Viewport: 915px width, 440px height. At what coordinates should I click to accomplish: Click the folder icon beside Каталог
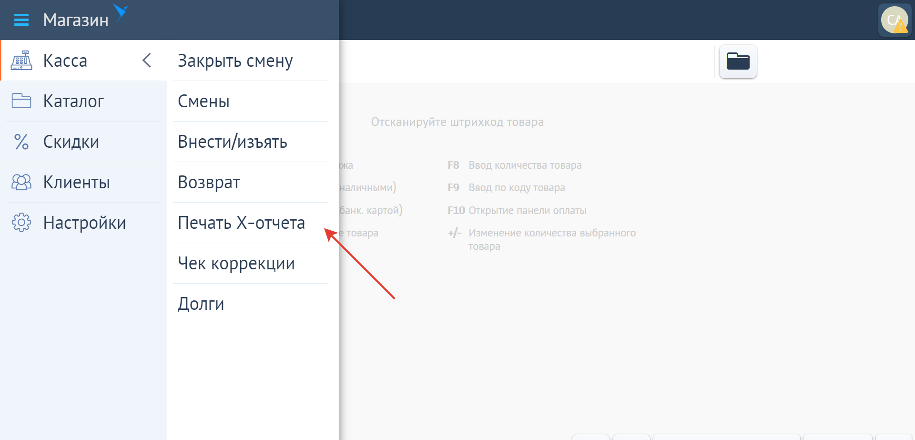[21, 101]
